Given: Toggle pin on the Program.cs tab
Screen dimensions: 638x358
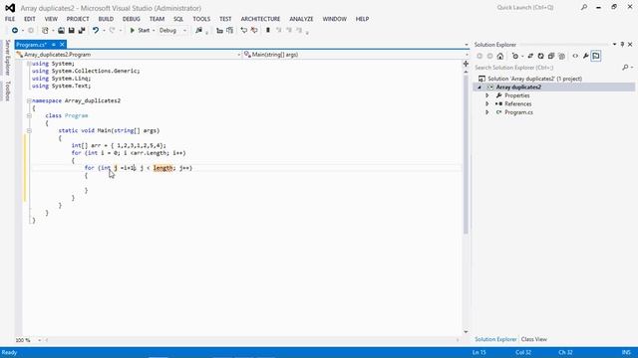Looking at the screenshot, I should click(x=53, y=45).
